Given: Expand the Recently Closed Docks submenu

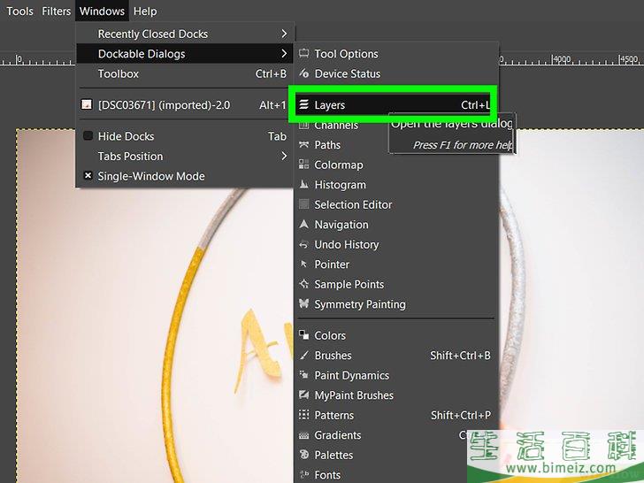Looking at the screenshot, I should pos(284,34).
